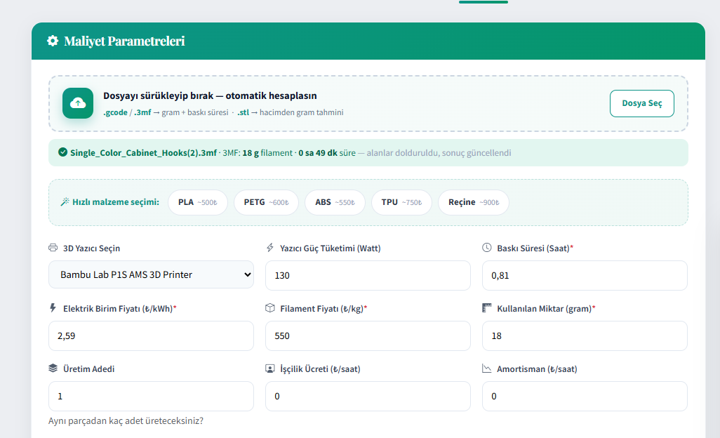Click the chart icon beside Amortisman
Image resolution: width=720 pixels, height=438 pixels.
click(487, 369)
